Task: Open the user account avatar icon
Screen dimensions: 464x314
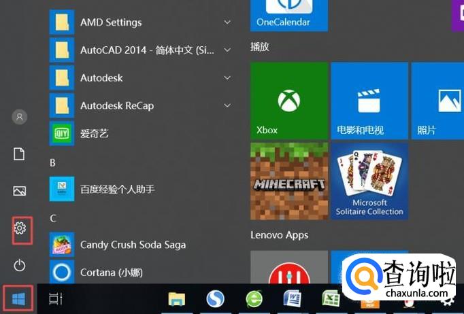Action: click(x=20, y=117)
